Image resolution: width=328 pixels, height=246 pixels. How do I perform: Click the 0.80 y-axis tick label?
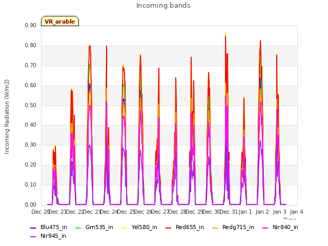(31, 46)
